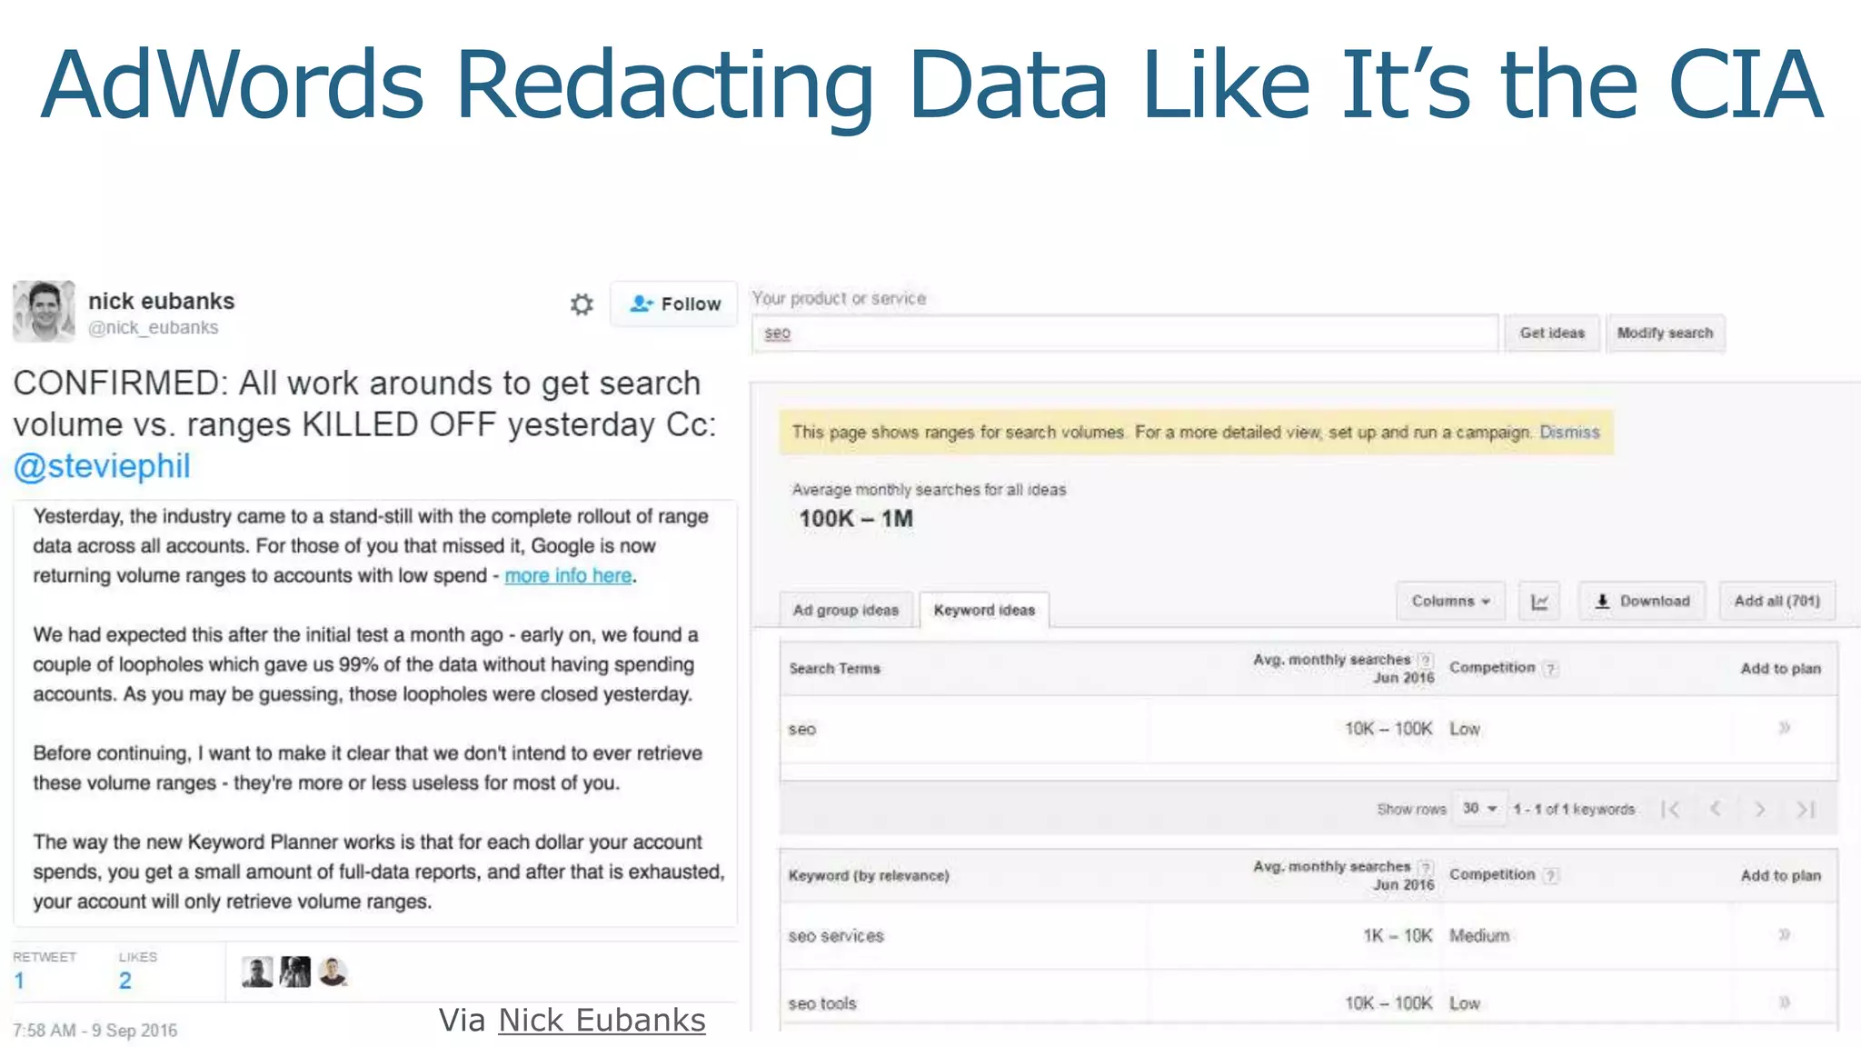This screenshot has height=1047, width=1861.
Task: Add 'seo tools' keyword to plan
Action: point(1784,1002)
